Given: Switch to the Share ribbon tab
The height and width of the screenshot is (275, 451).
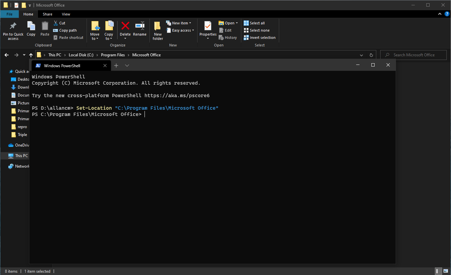Looking at the screenshot, I should click(x=47, y=14).
